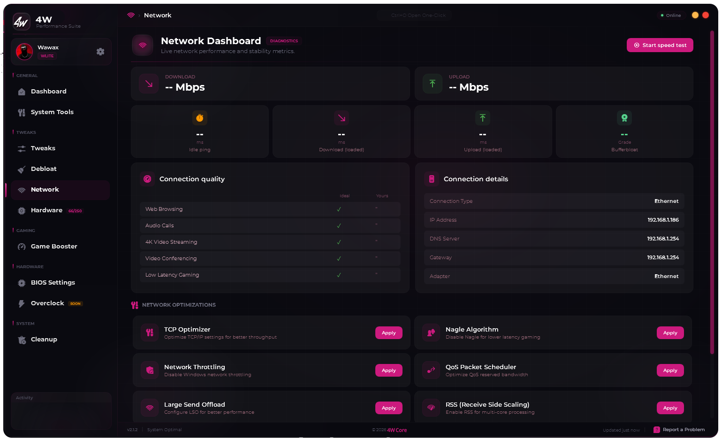Screen dimensions: 722x441
Task: Click the System Tools wrench icon
Action: click(x=22, y=113)
